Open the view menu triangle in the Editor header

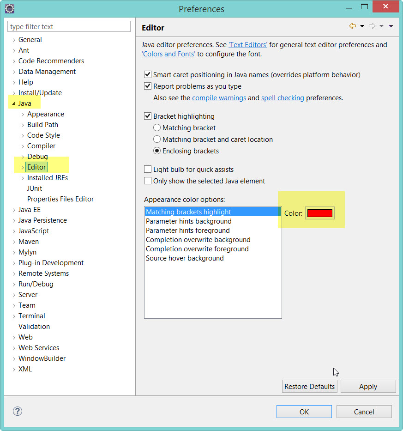tap(391, 26)
